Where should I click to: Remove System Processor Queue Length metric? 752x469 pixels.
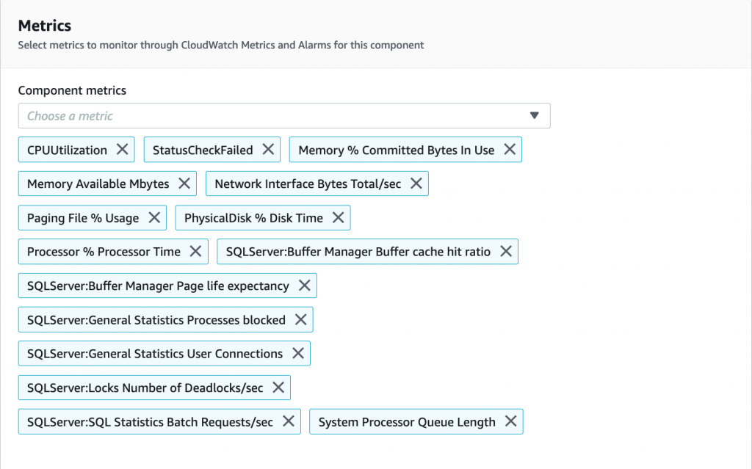510,421
